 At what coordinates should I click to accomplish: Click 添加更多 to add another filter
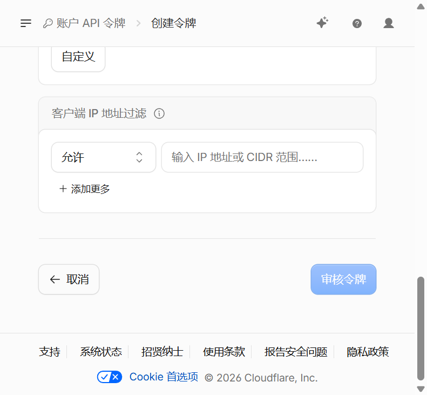85,189
